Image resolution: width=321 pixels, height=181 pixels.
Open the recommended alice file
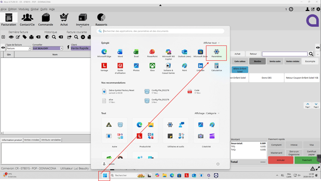108,101
